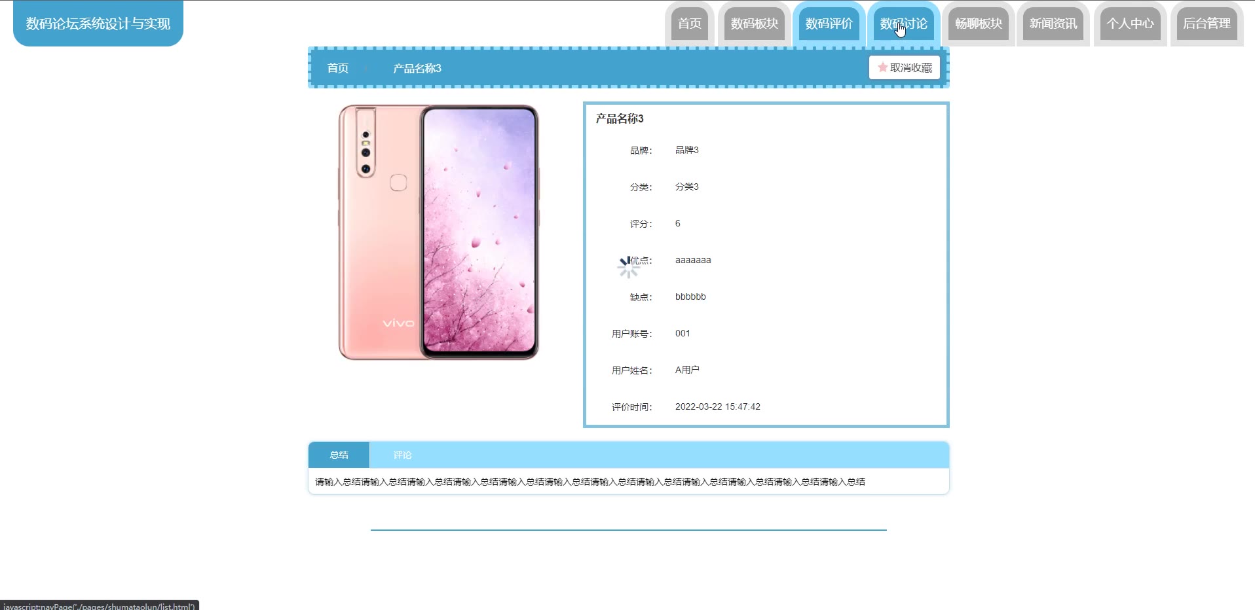Click the star icon in 取消收藏

tap(882, 67)
